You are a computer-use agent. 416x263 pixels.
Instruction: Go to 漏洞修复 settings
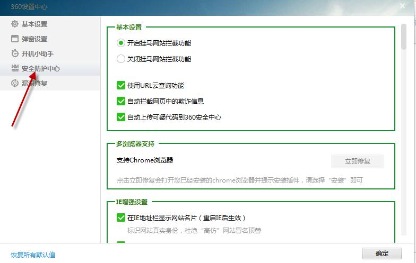point(34,83)
